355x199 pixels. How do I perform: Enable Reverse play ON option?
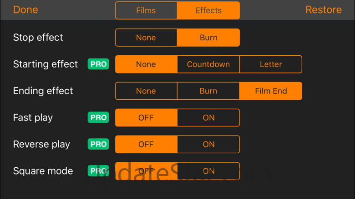click(208, 144)
